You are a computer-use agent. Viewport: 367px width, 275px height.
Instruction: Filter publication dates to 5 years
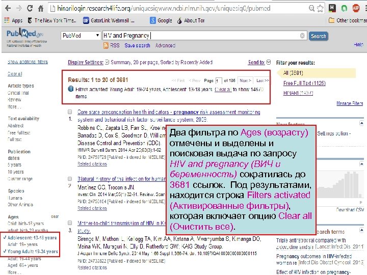click(14, 164)
